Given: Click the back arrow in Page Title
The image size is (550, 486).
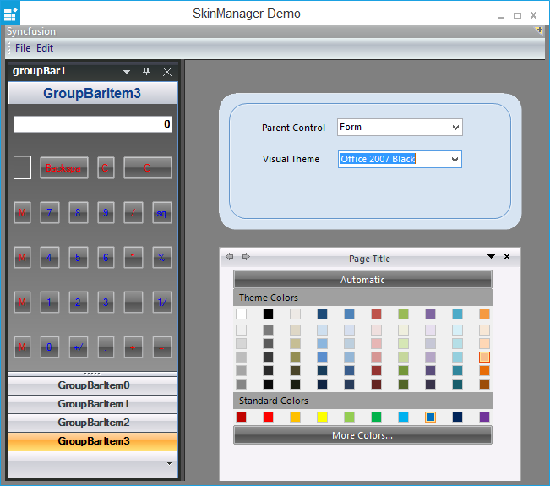Looking at the screenshot, I should coord(229,257).
